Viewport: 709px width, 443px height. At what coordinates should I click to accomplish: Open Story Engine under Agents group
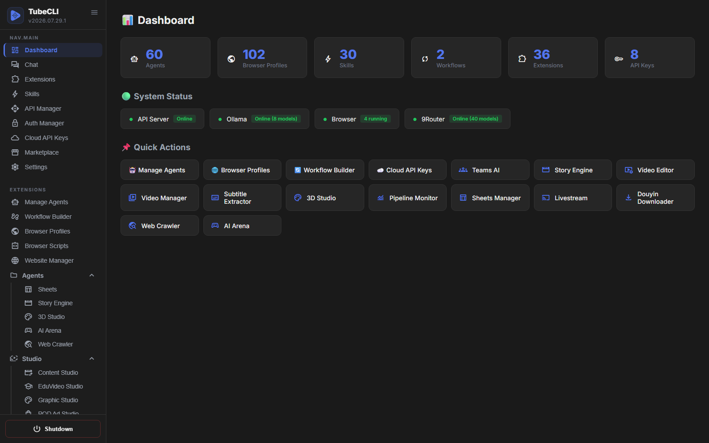coord(58,303)
